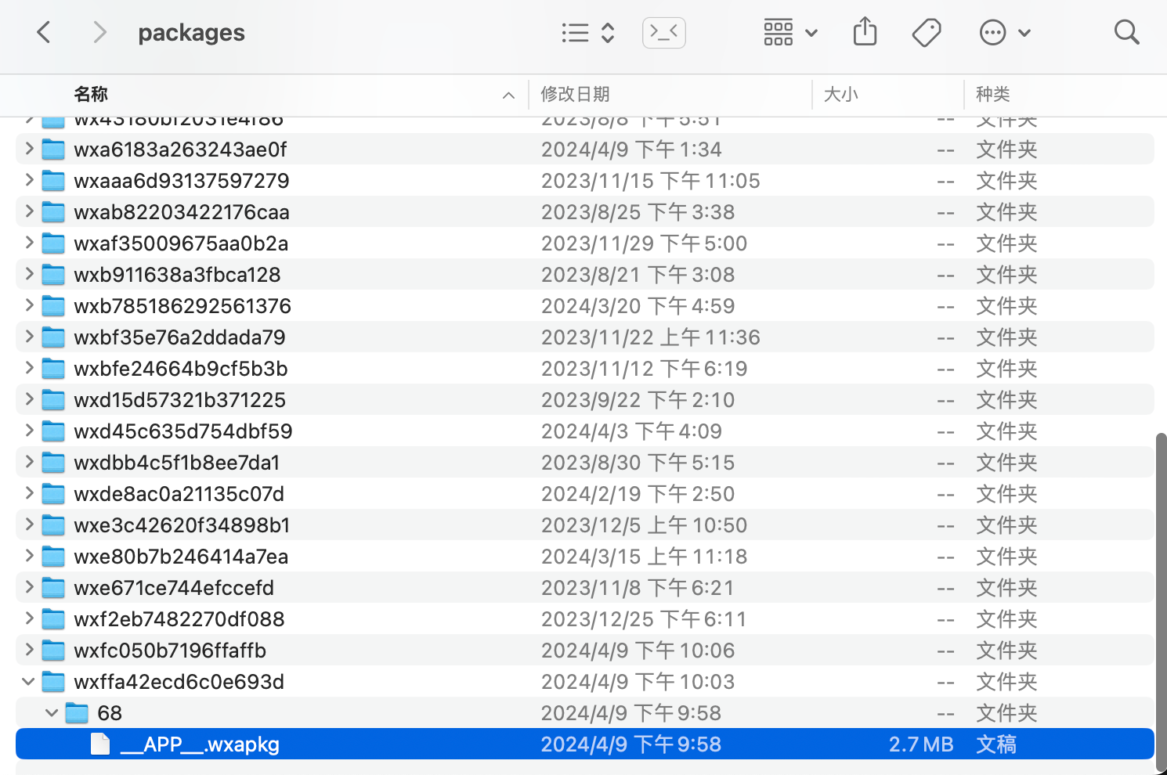
Task: Click the 文稿 kind value
Action: click(995, 744)
